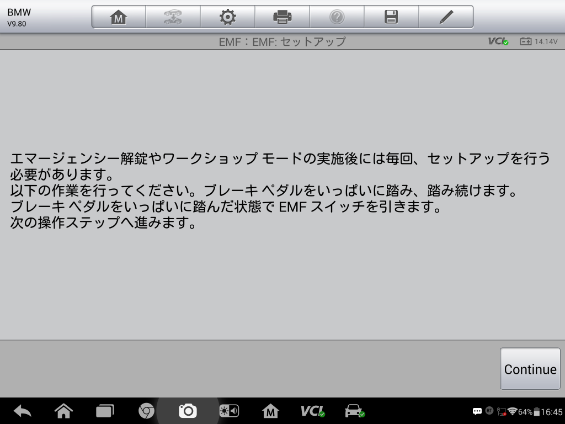This screenshot has height=424, width=565.
Task: Tap the line starting エマージェンシー解錠
Action: point(280,158)
